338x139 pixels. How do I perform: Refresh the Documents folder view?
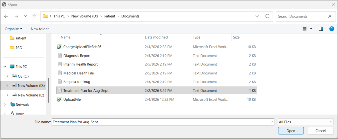267,16
